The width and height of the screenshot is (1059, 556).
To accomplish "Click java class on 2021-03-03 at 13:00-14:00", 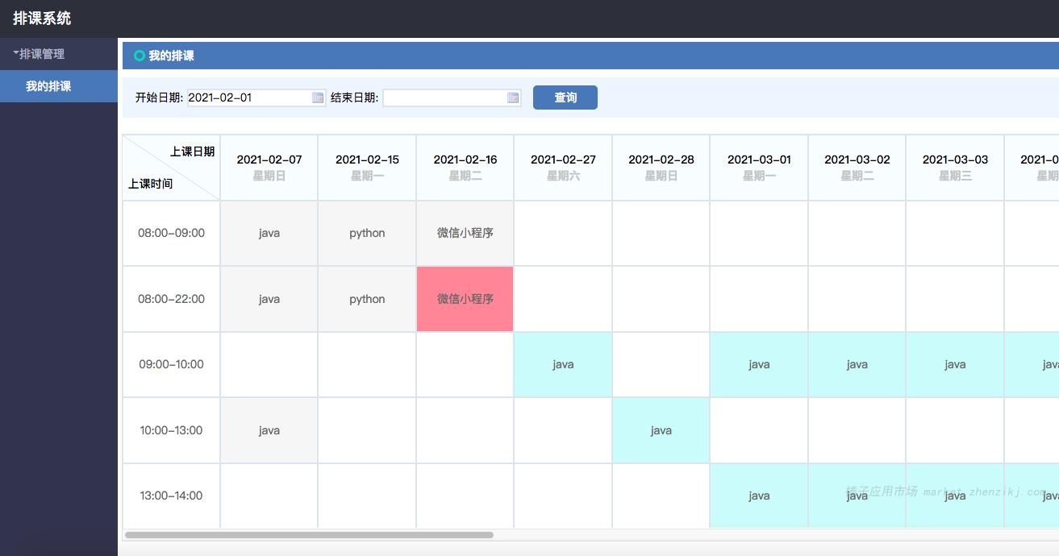I will click(955, 496).
